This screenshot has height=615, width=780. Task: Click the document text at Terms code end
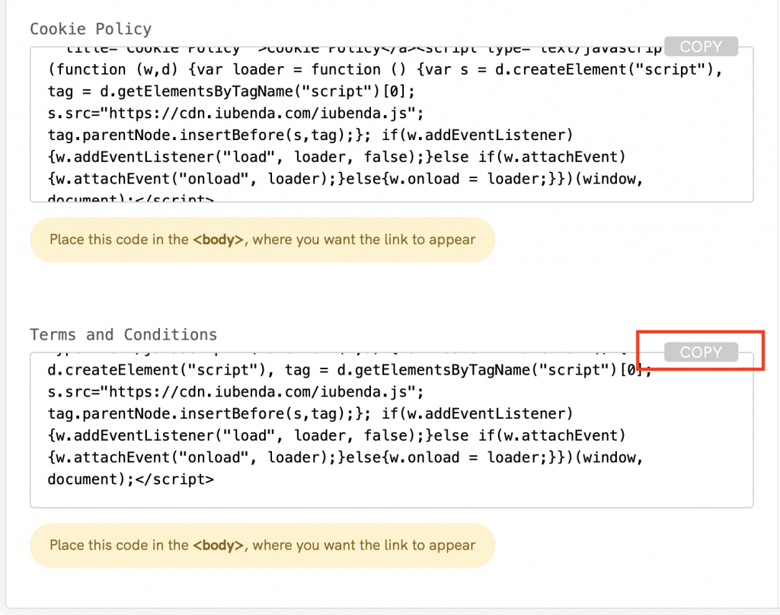(x=81, y=479)
